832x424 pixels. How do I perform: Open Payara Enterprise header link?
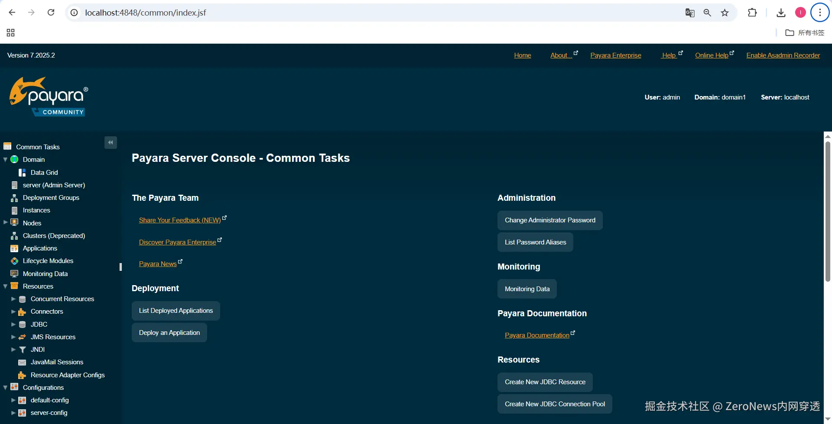(616, 55)
